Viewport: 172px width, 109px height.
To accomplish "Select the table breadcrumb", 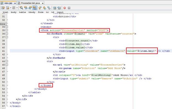I will click(x=22, y=12).
